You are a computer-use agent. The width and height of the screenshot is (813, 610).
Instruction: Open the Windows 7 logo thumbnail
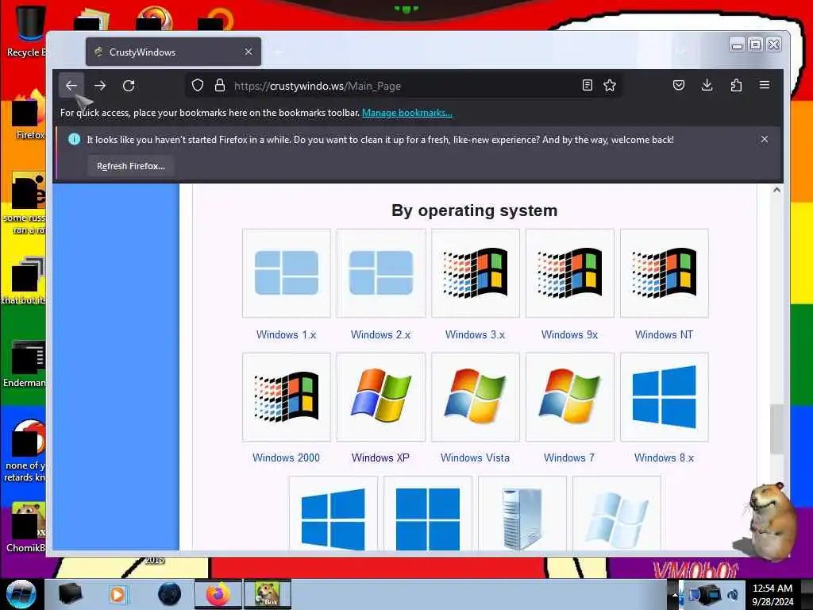pos(570,397)
